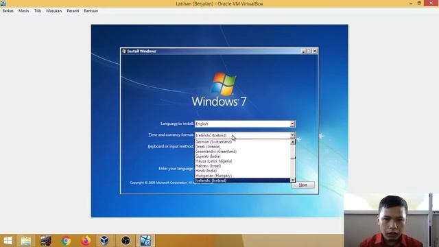This screenshot has width=439, height=247.
Task: Click the running VM taskbar icon
Action: 145,241
